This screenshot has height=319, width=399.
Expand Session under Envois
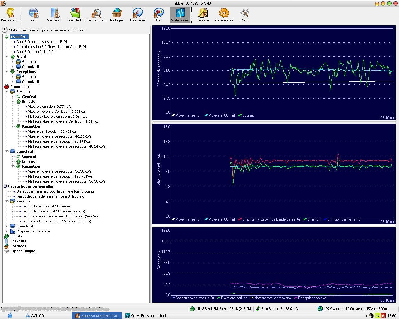tap(12, 62)
